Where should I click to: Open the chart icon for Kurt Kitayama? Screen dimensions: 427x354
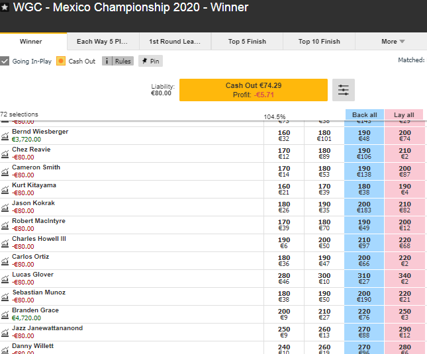coord(5,190)
